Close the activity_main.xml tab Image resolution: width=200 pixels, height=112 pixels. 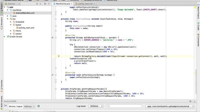point(94,4)
